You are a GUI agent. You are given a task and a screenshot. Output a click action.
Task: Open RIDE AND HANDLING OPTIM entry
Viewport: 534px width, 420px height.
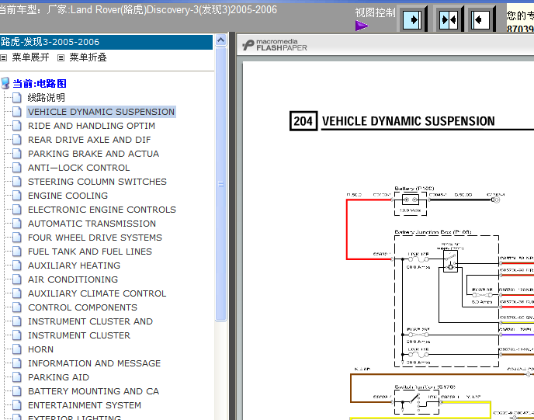(92, 126)
